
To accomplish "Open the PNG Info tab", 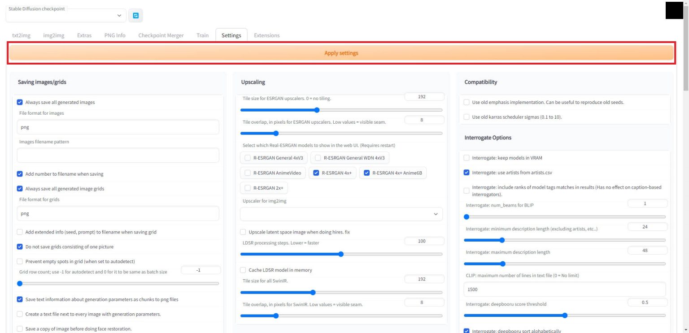I will point(115,35).
